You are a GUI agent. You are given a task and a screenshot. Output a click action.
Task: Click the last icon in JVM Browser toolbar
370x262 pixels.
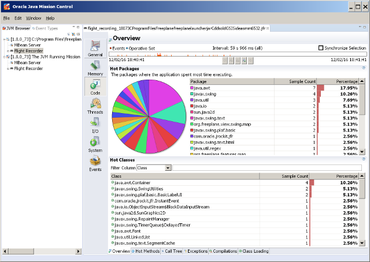(x=78, y=34)
